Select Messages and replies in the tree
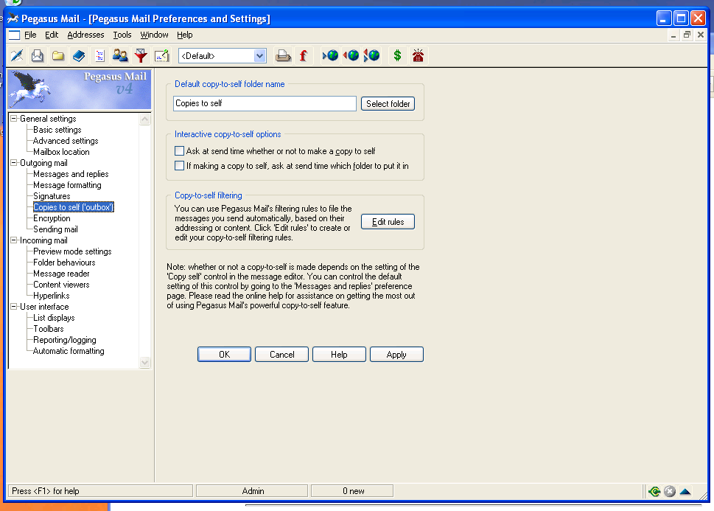Screen dimensions: 714x511 point(71,174)
